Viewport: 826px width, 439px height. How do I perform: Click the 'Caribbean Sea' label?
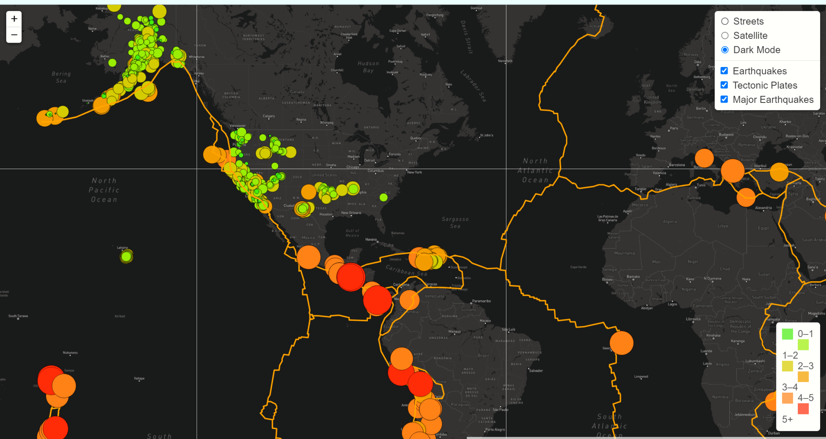[x=406, y=271]
